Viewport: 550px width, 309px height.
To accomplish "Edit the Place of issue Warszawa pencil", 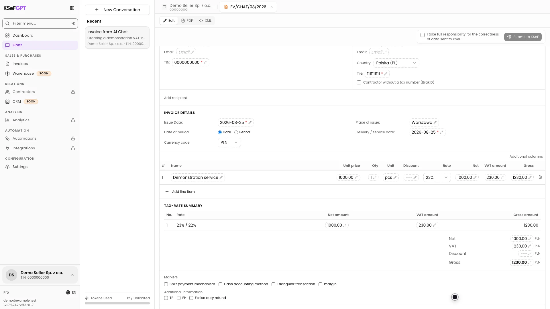I will pyautogui.click(x=435, y=122).
